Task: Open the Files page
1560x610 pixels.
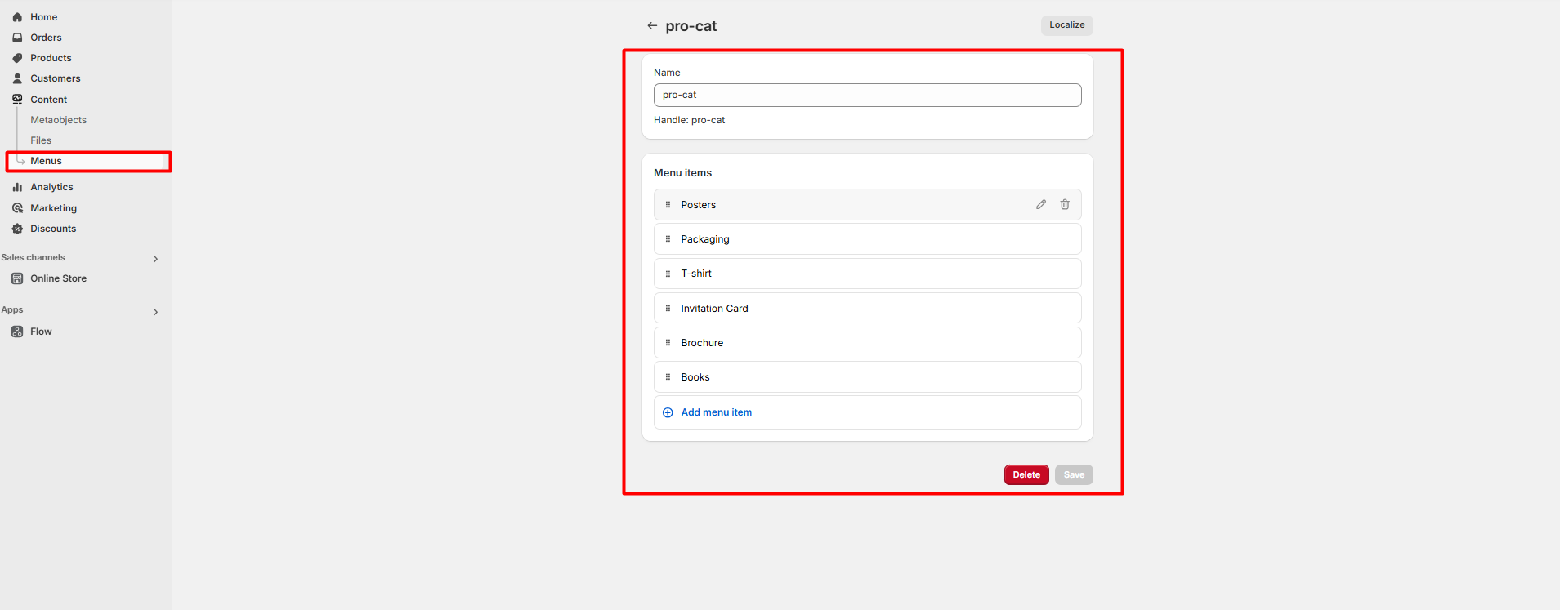Action: pyautogui.click(x=41, y=140)
